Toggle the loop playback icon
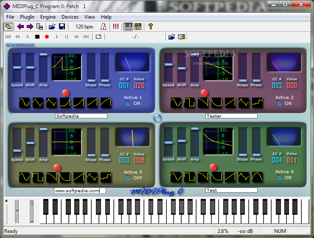This screenshot has height=238, width=314. coord(98,36)
